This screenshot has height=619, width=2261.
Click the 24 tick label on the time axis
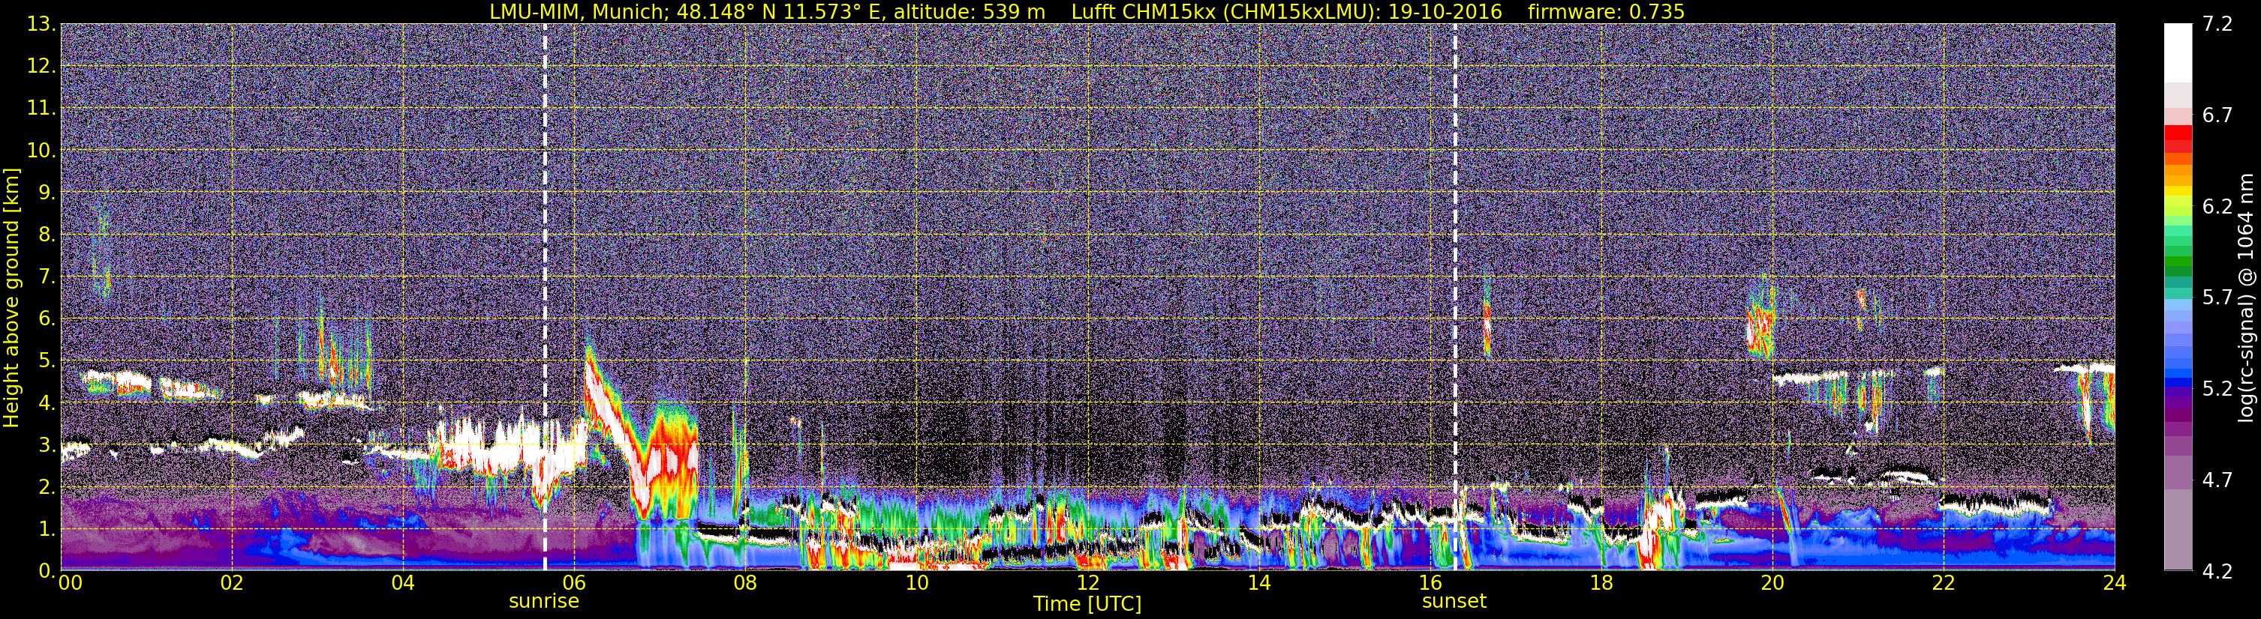[2115, 583]
